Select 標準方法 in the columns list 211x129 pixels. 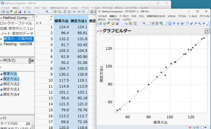(10, 74)
